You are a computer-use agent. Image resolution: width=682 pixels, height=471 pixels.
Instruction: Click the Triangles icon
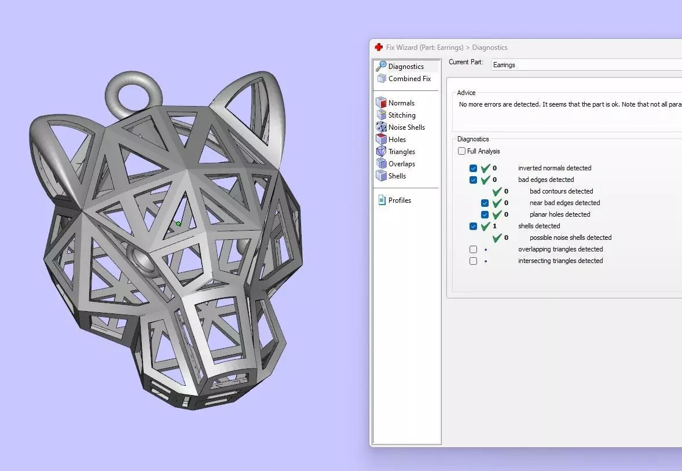coord(382,151)
